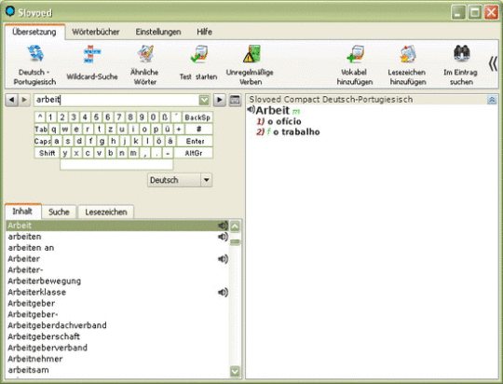This screenshot has width=503, height=384.
Task: Click the ß key on virtual keyboard
Action: [165, 117]
